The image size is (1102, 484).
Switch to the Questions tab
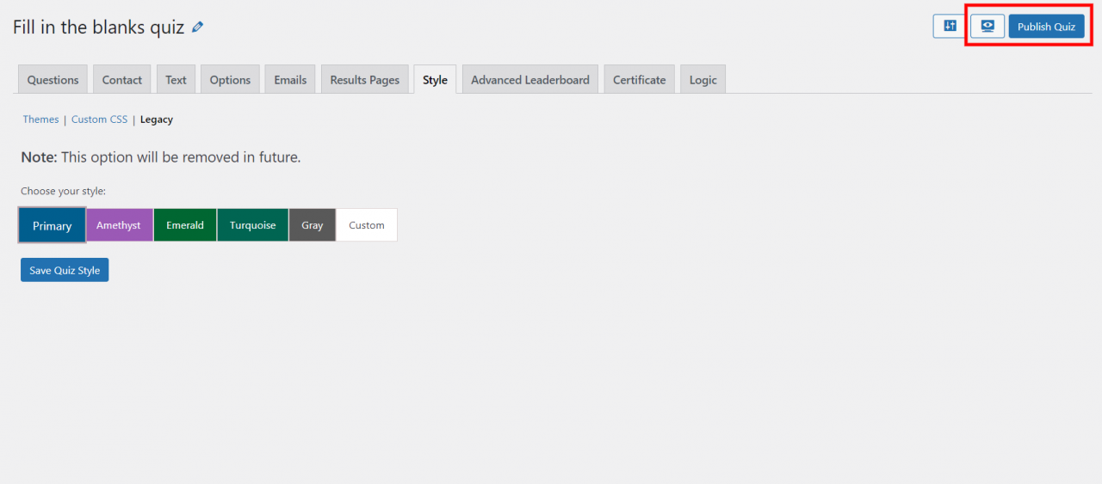click(x=53, y=79)
